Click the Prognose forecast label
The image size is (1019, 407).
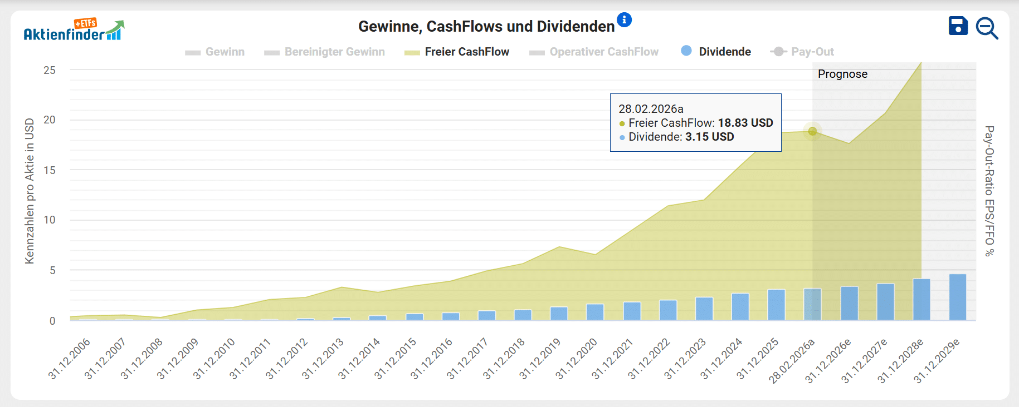pos(842,74)
